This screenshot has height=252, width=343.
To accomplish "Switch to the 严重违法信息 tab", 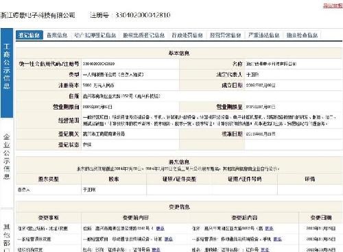I will 263,35.
